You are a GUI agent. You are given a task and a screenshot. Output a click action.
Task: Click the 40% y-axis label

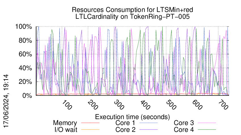25,68
